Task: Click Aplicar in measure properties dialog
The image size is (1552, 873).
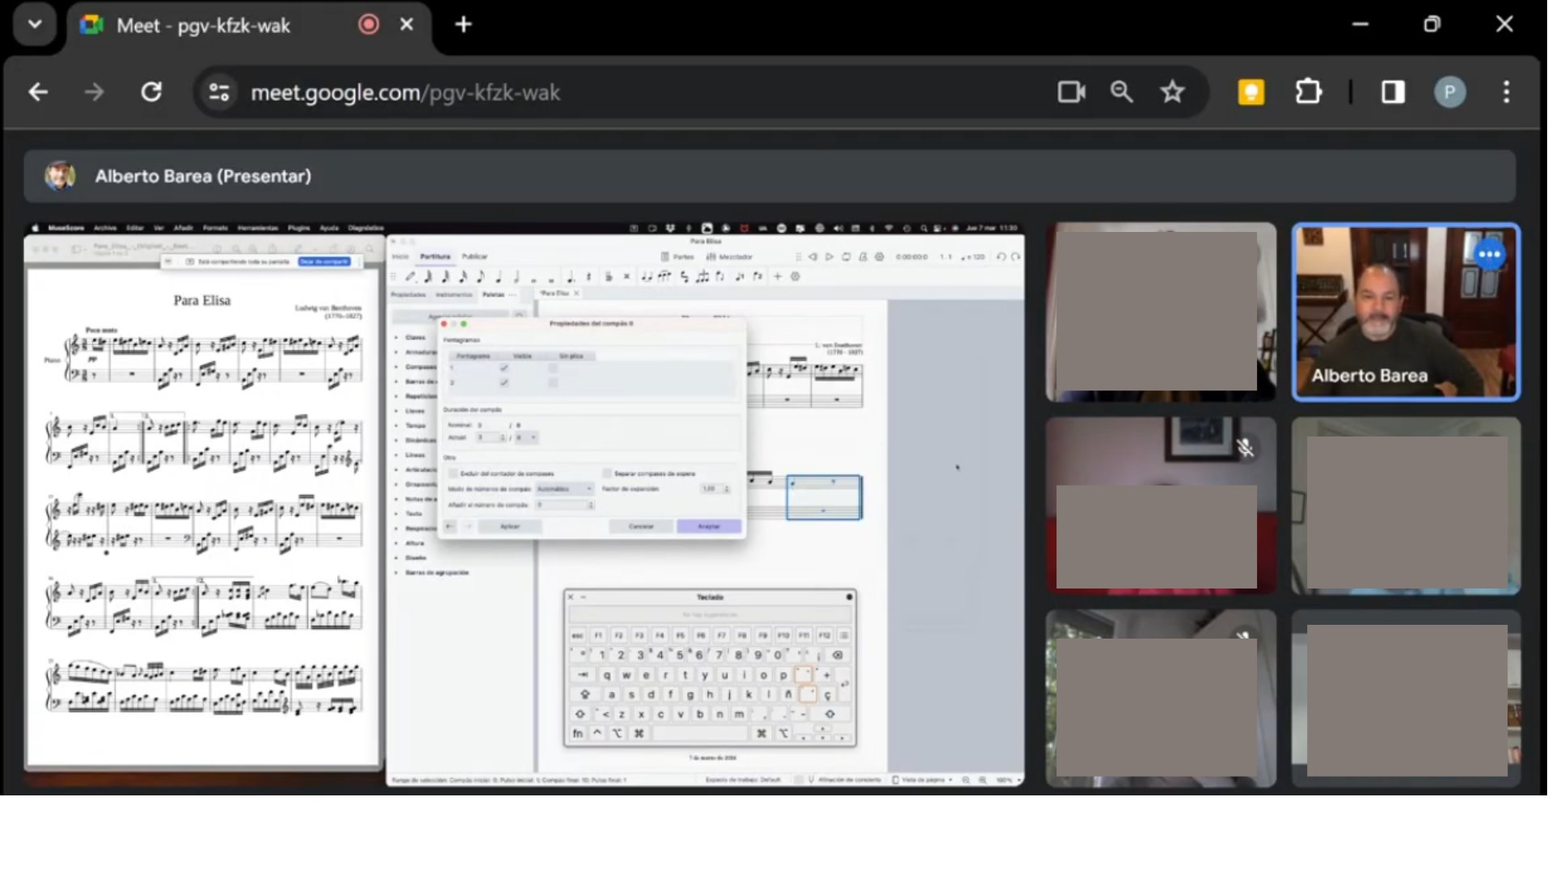Action: pos(510,527)
